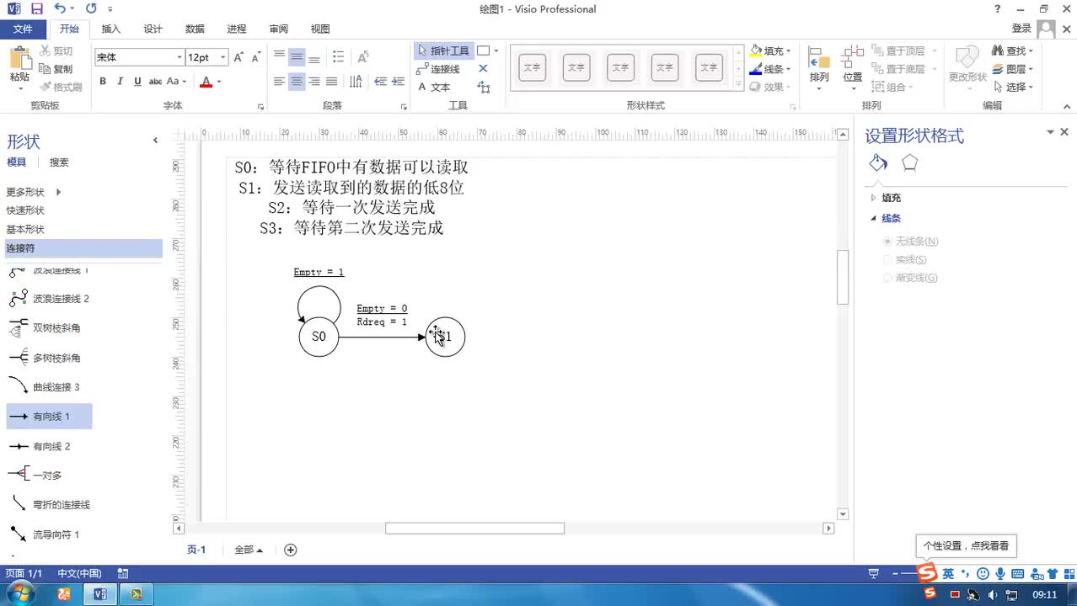Apply strikethrough formatting
This screenshot has width=1077, height=606.
pyautogui.click(x=155, y=82)
